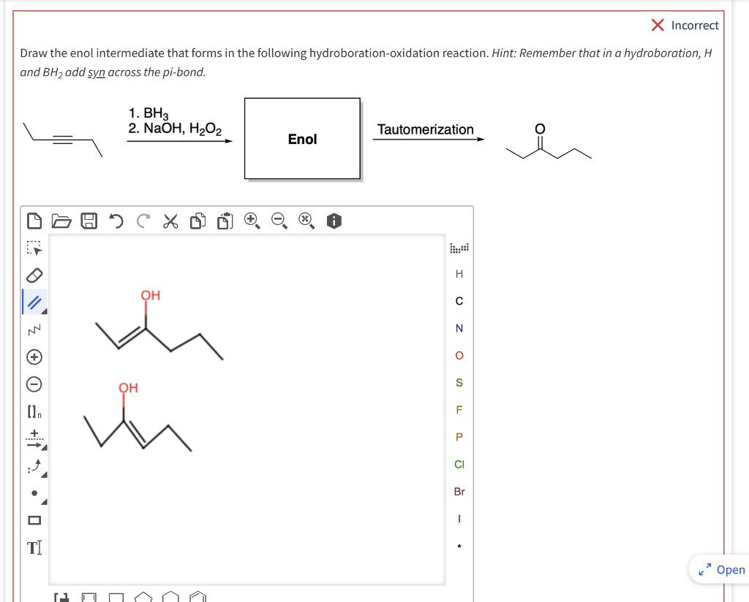Viewport: 749px width, 602px height.
Task: Open the bracket repeat group tool
Action: click(33, 411)
